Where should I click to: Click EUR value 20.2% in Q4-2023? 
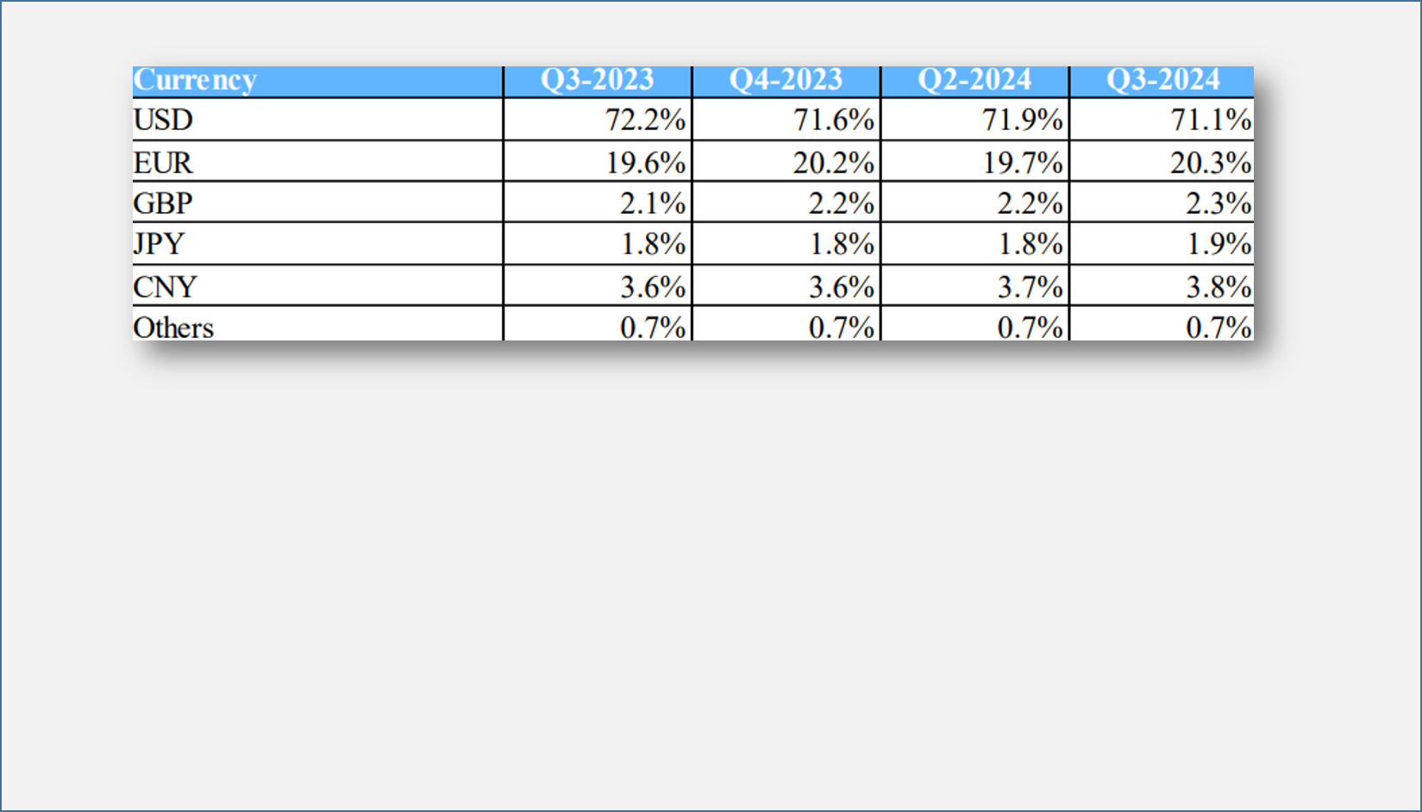833,163
